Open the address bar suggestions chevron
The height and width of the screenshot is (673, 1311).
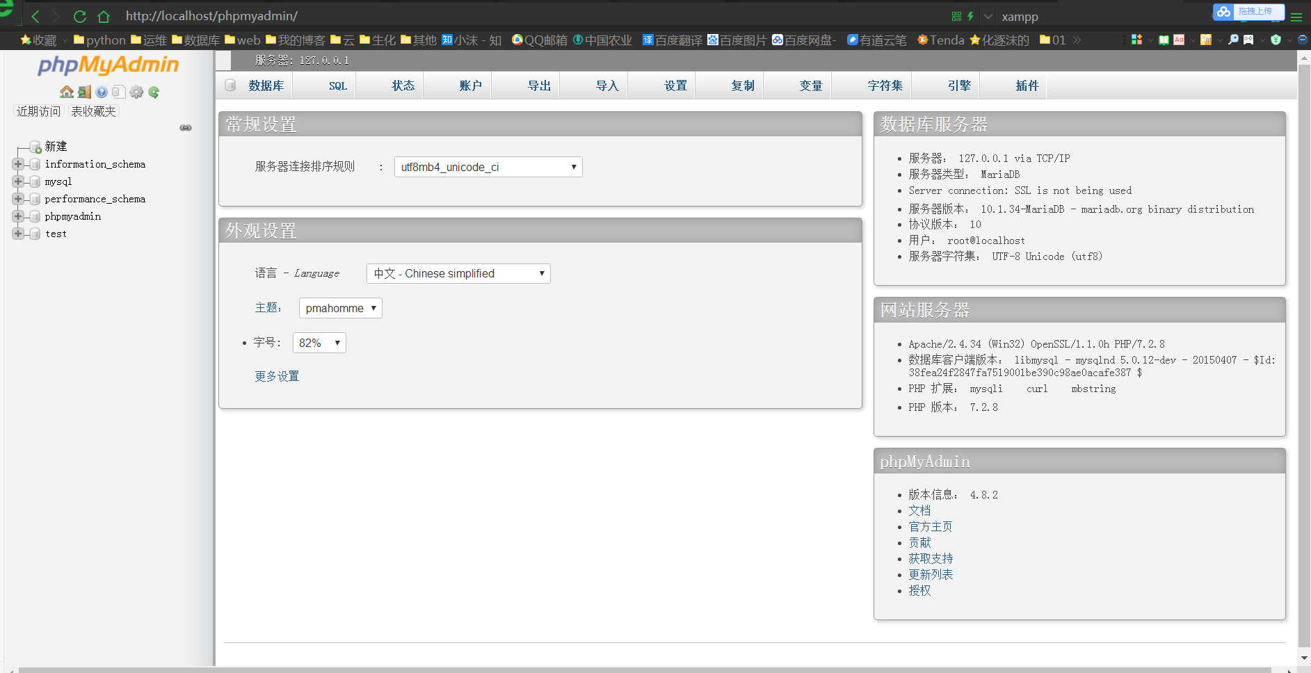point(988,16)
